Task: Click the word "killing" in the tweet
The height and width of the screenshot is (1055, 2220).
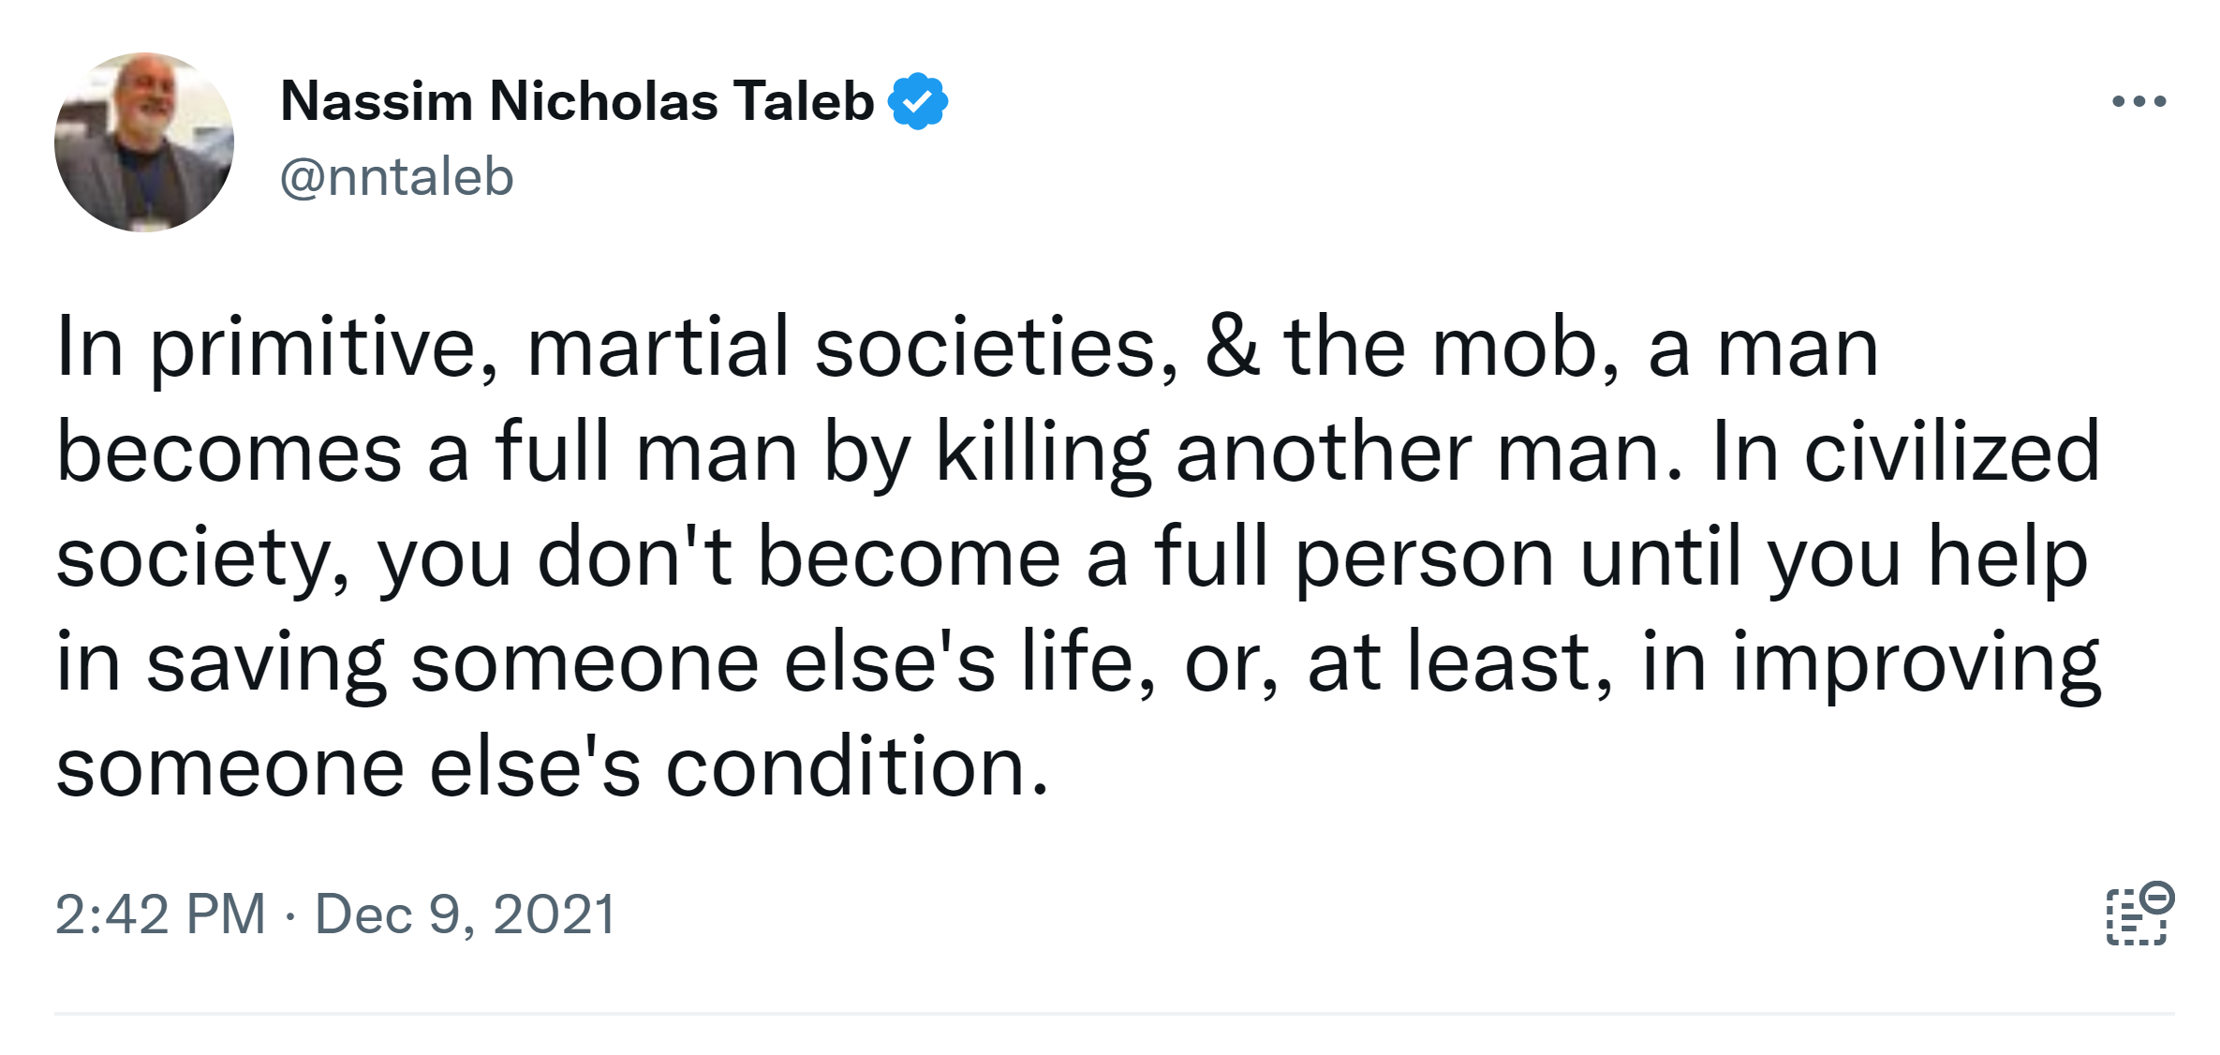Action: tap(1043, 453)
